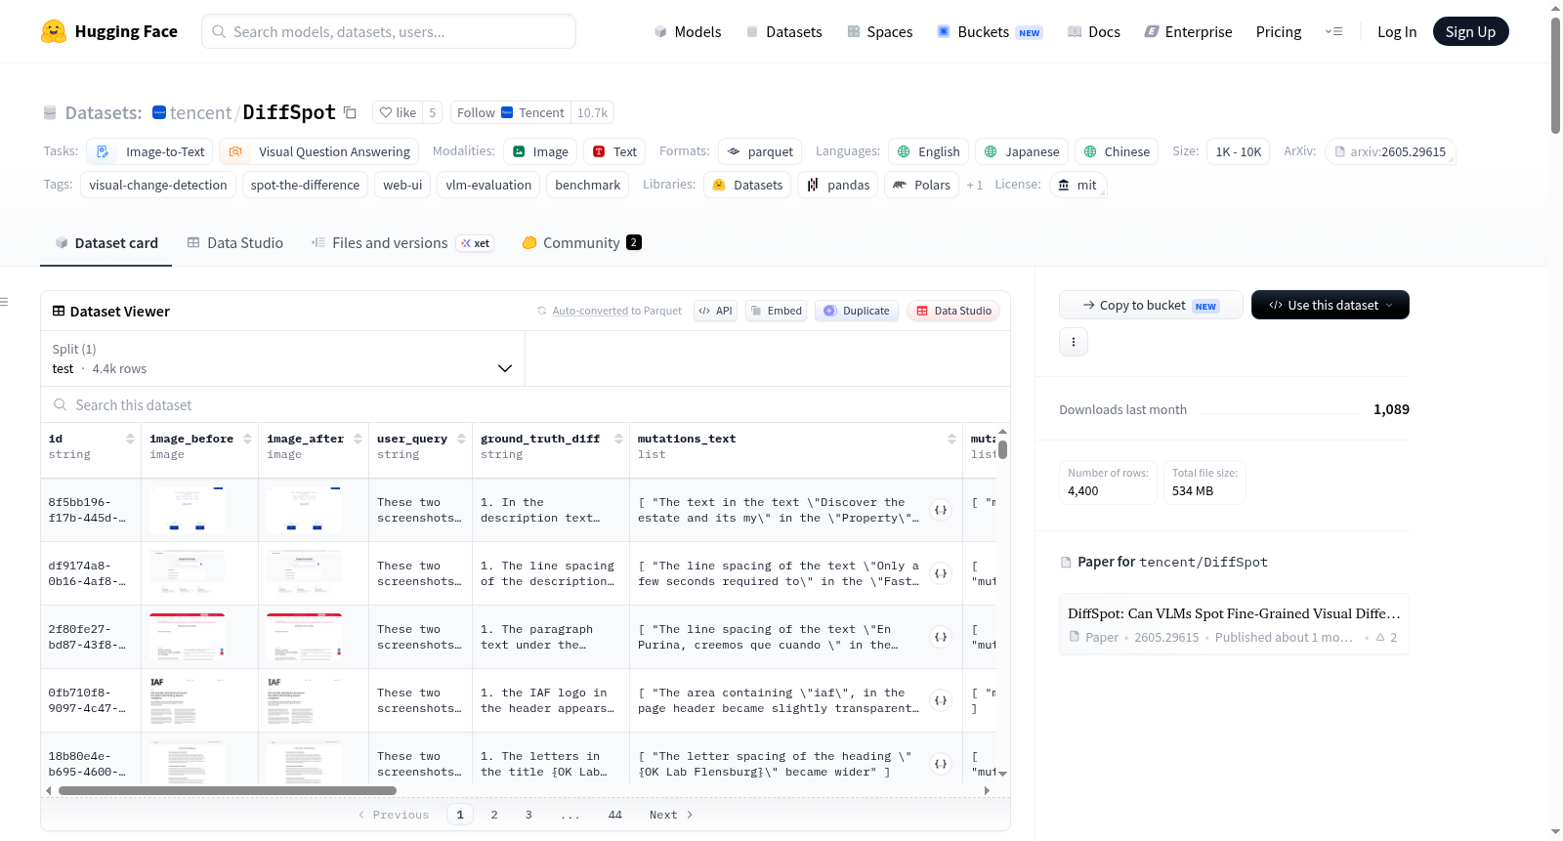Image resolution: width=1563 pixels, height=841 pixels.
Task: Expand JSON braces icon in 2f80fe27 row
Action: coord(941,637)
